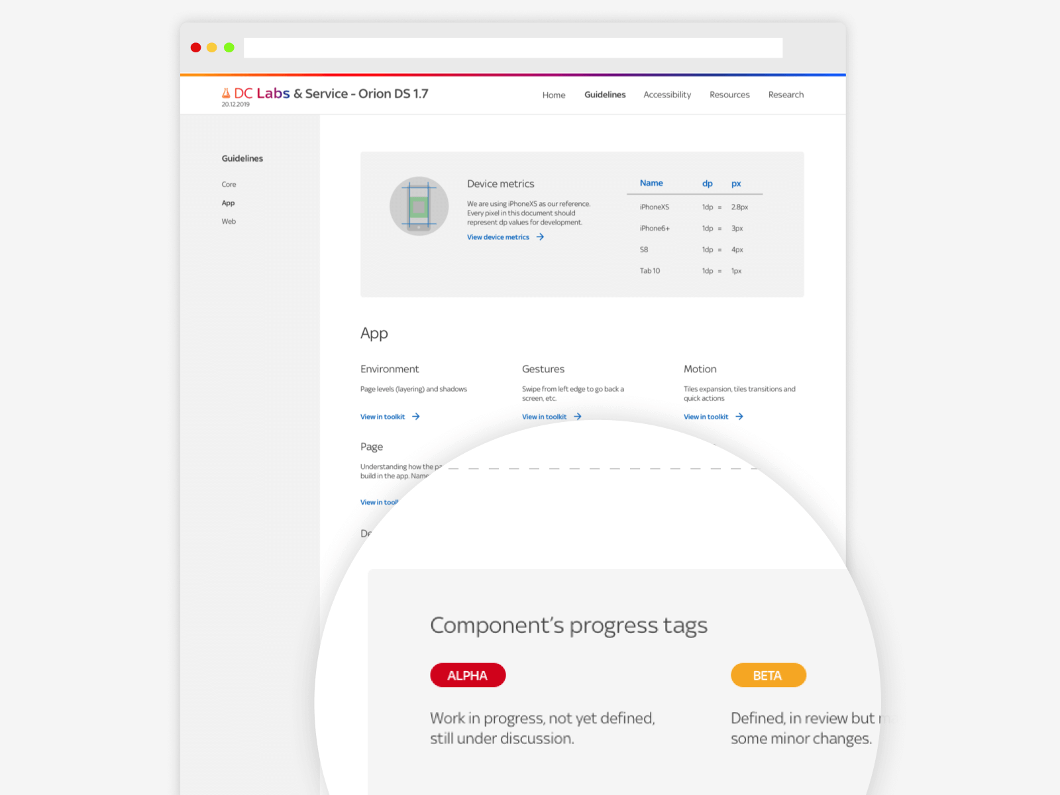The width and height of the screenshot is (1060, 795).
Task: Click the yellow BETA progress tag
Action: point(768,675)
